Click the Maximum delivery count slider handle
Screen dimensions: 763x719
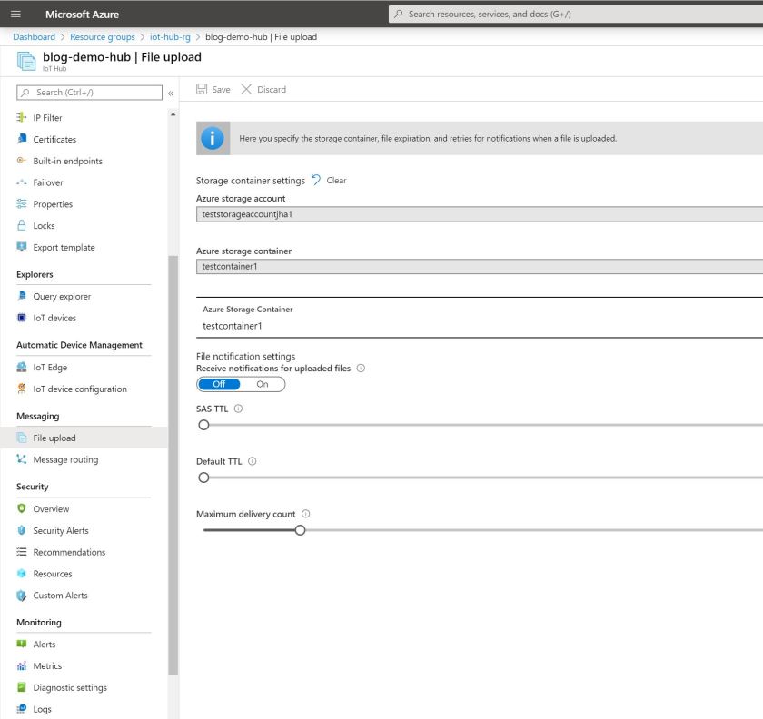click(300, 530)
